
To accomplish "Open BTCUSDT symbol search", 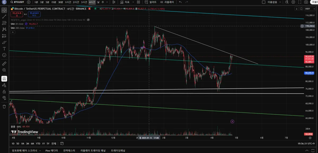I will pos(17,2).
